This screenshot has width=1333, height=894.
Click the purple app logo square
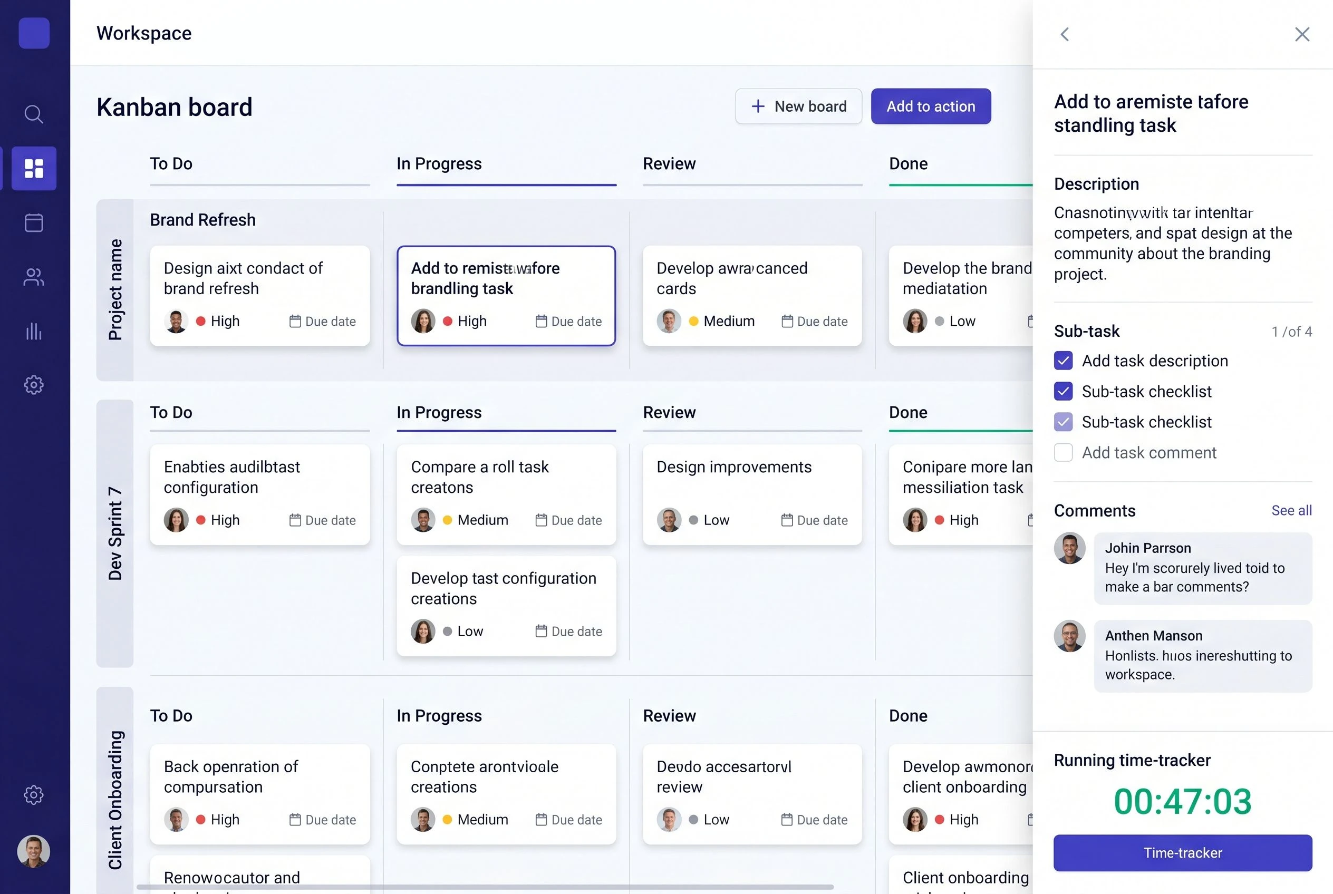click(x=34, y=33)
